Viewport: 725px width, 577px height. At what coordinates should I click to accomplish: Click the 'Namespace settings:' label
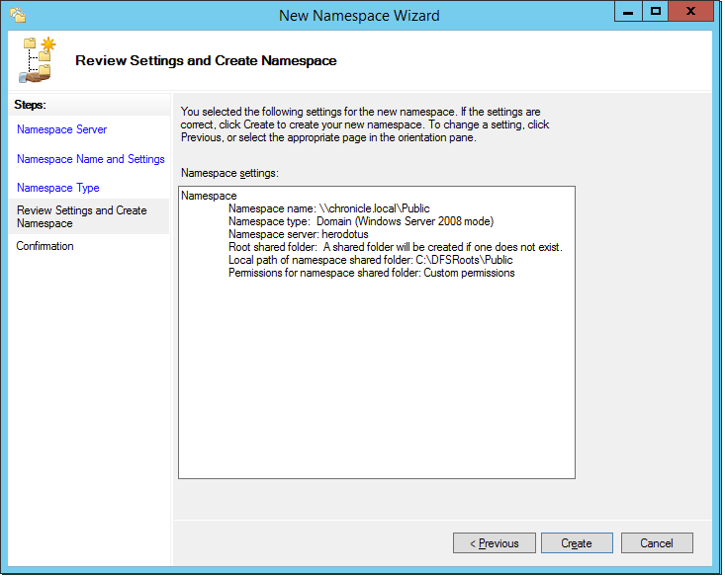point(229,173)
